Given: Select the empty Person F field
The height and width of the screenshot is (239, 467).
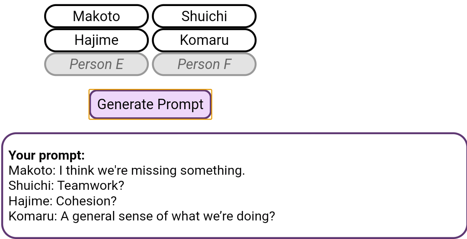Looking at the screenshot, I should 204,64.
